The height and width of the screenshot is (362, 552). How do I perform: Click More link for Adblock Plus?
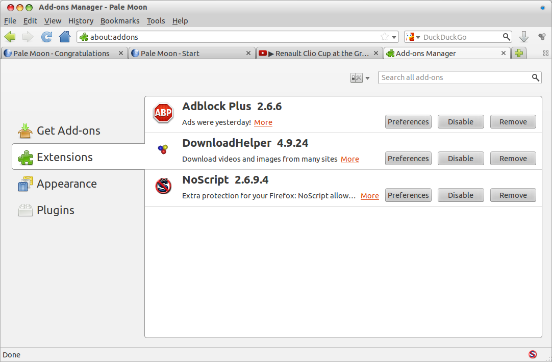click(263, 122)
